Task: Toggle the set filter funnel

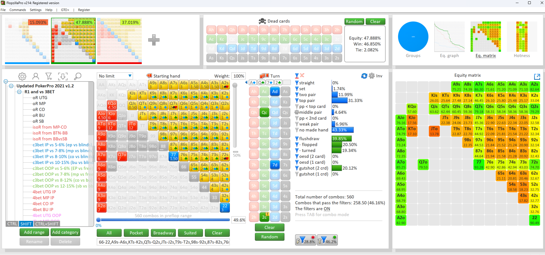Action: tap(297, 89)
